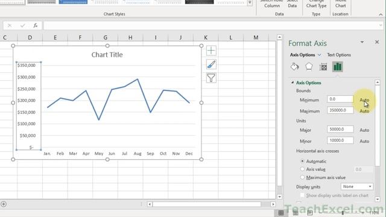The image size is (386, 217).
Task: Reset Minimum bound with its Auto button
Action: (364, 100)
